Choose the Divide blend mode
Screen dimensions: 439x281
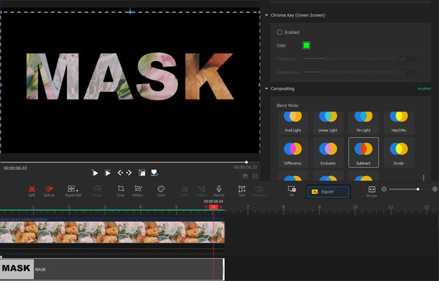coord(399,152)
